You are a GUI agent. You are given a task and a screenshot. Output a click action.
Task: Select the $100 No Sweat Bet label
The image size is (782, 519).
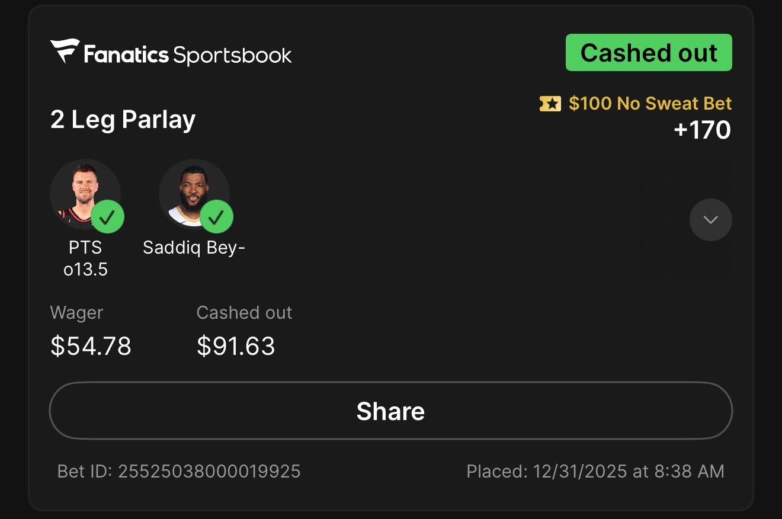tap(650, 104)
